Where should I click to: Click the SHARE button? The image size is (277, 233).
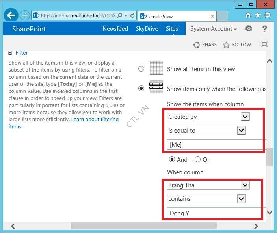coord(205,45)
